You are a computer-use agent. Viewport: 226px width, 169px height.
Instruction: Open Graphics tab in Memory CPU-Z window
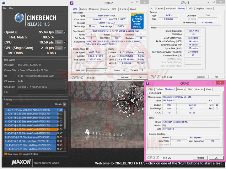(200, 8)
